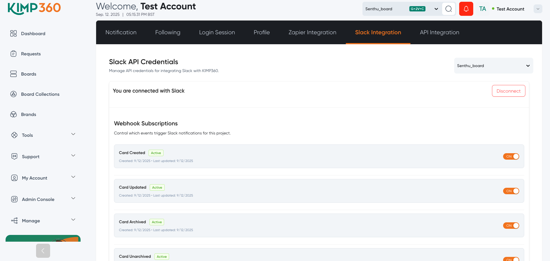Click the KIMP360 logo
The image size is (550, 261).
pos(34,8)
